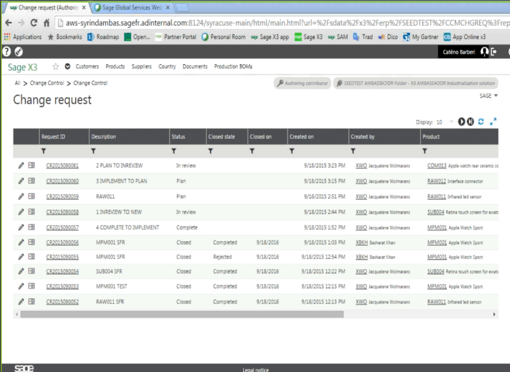Screen dimensions: 510x372
Task: Open the Display count dropdown
Action: (450, 121)
